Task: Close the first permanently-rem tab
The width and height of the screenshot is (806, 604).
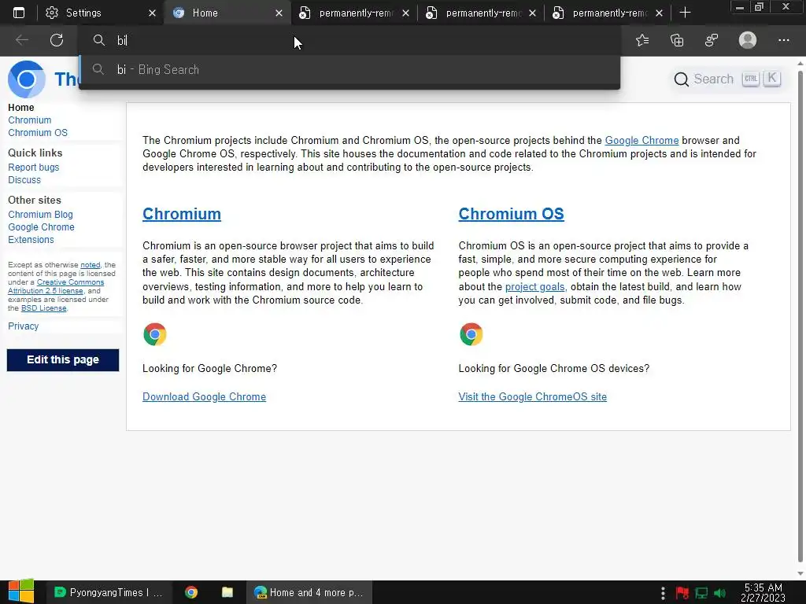Action: coord(405,13)
